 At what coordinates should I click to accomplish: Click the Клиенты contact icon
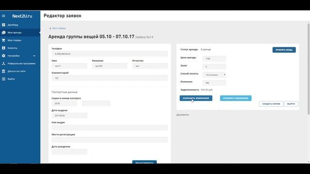click(3, 48)
